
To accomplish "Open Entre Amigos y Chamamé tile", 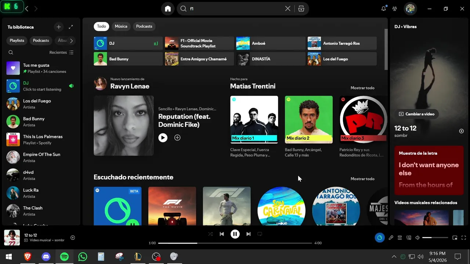I will (x=199, y=59).
